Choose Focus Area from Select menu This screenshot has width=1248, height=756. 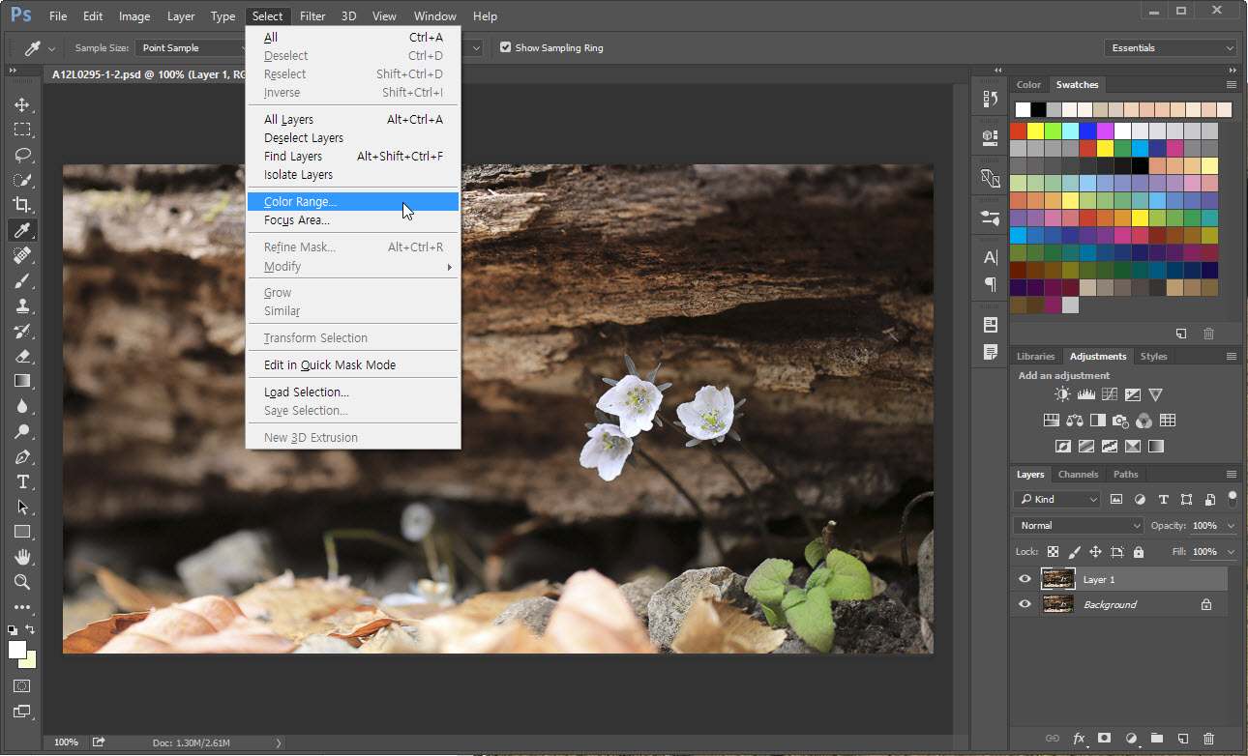354,220
